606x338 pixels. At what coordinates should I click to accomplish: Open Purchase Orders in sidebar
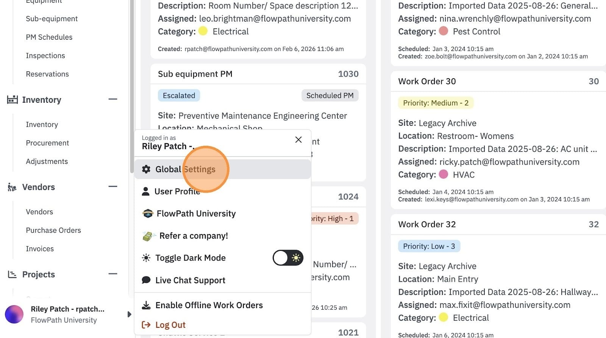[53, 230]
